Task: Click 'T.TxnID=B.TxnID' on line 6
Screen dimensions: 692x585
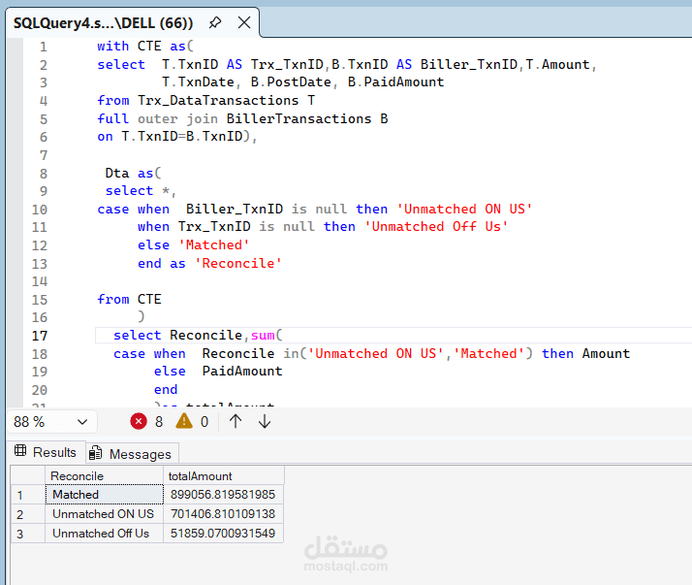Action: point(182,136)
